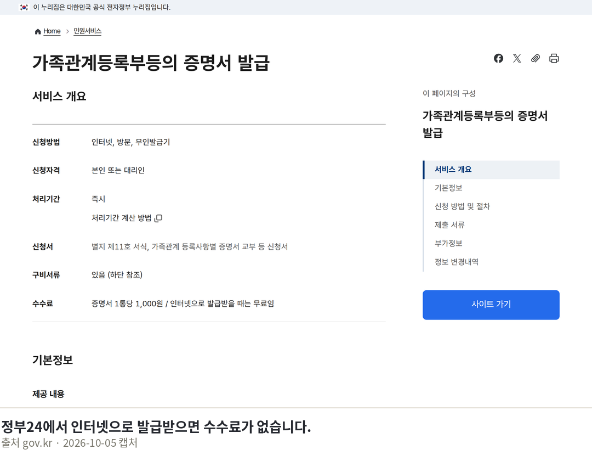Click the Korean flag icon in top banner

pyautogui.click(x=24, y=7)
